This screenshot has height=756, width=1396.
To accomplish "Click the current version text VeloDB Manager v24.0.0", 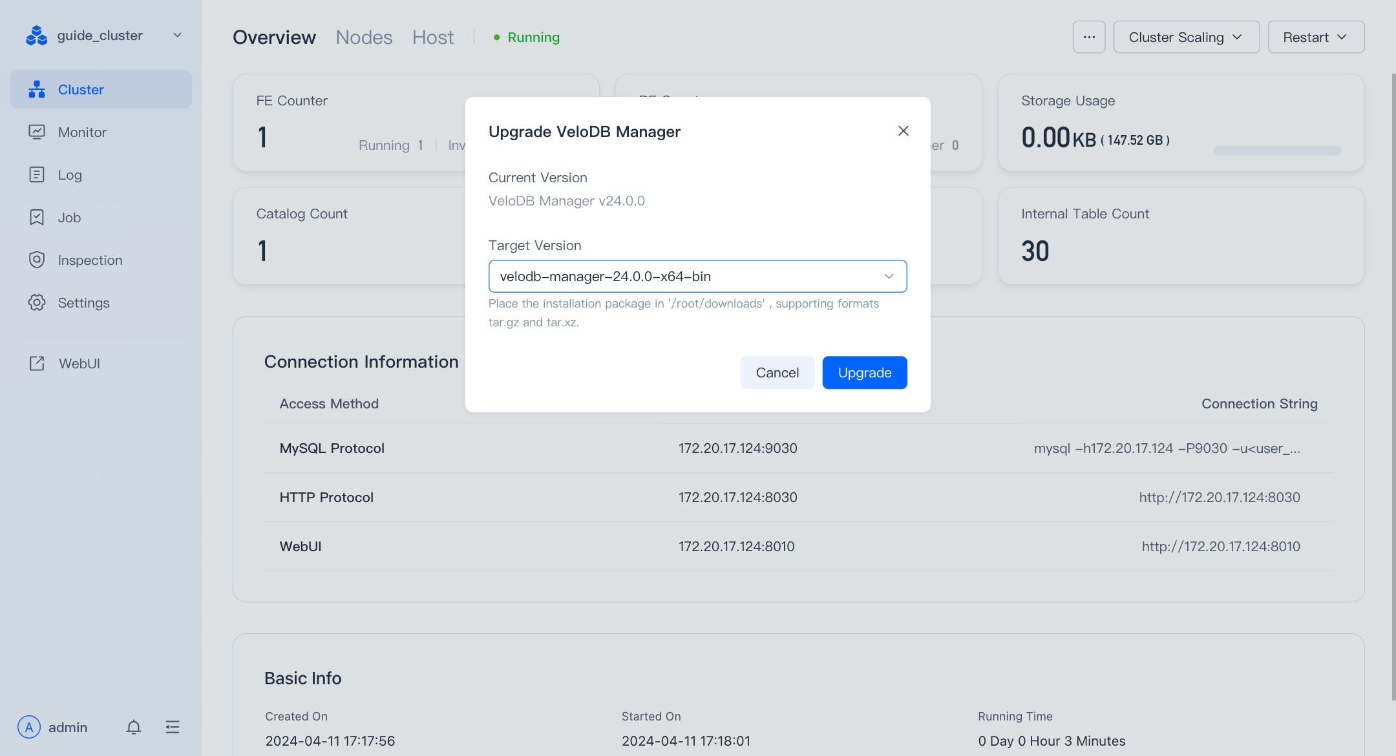I will pyautogui.click(x=566, y=201).
